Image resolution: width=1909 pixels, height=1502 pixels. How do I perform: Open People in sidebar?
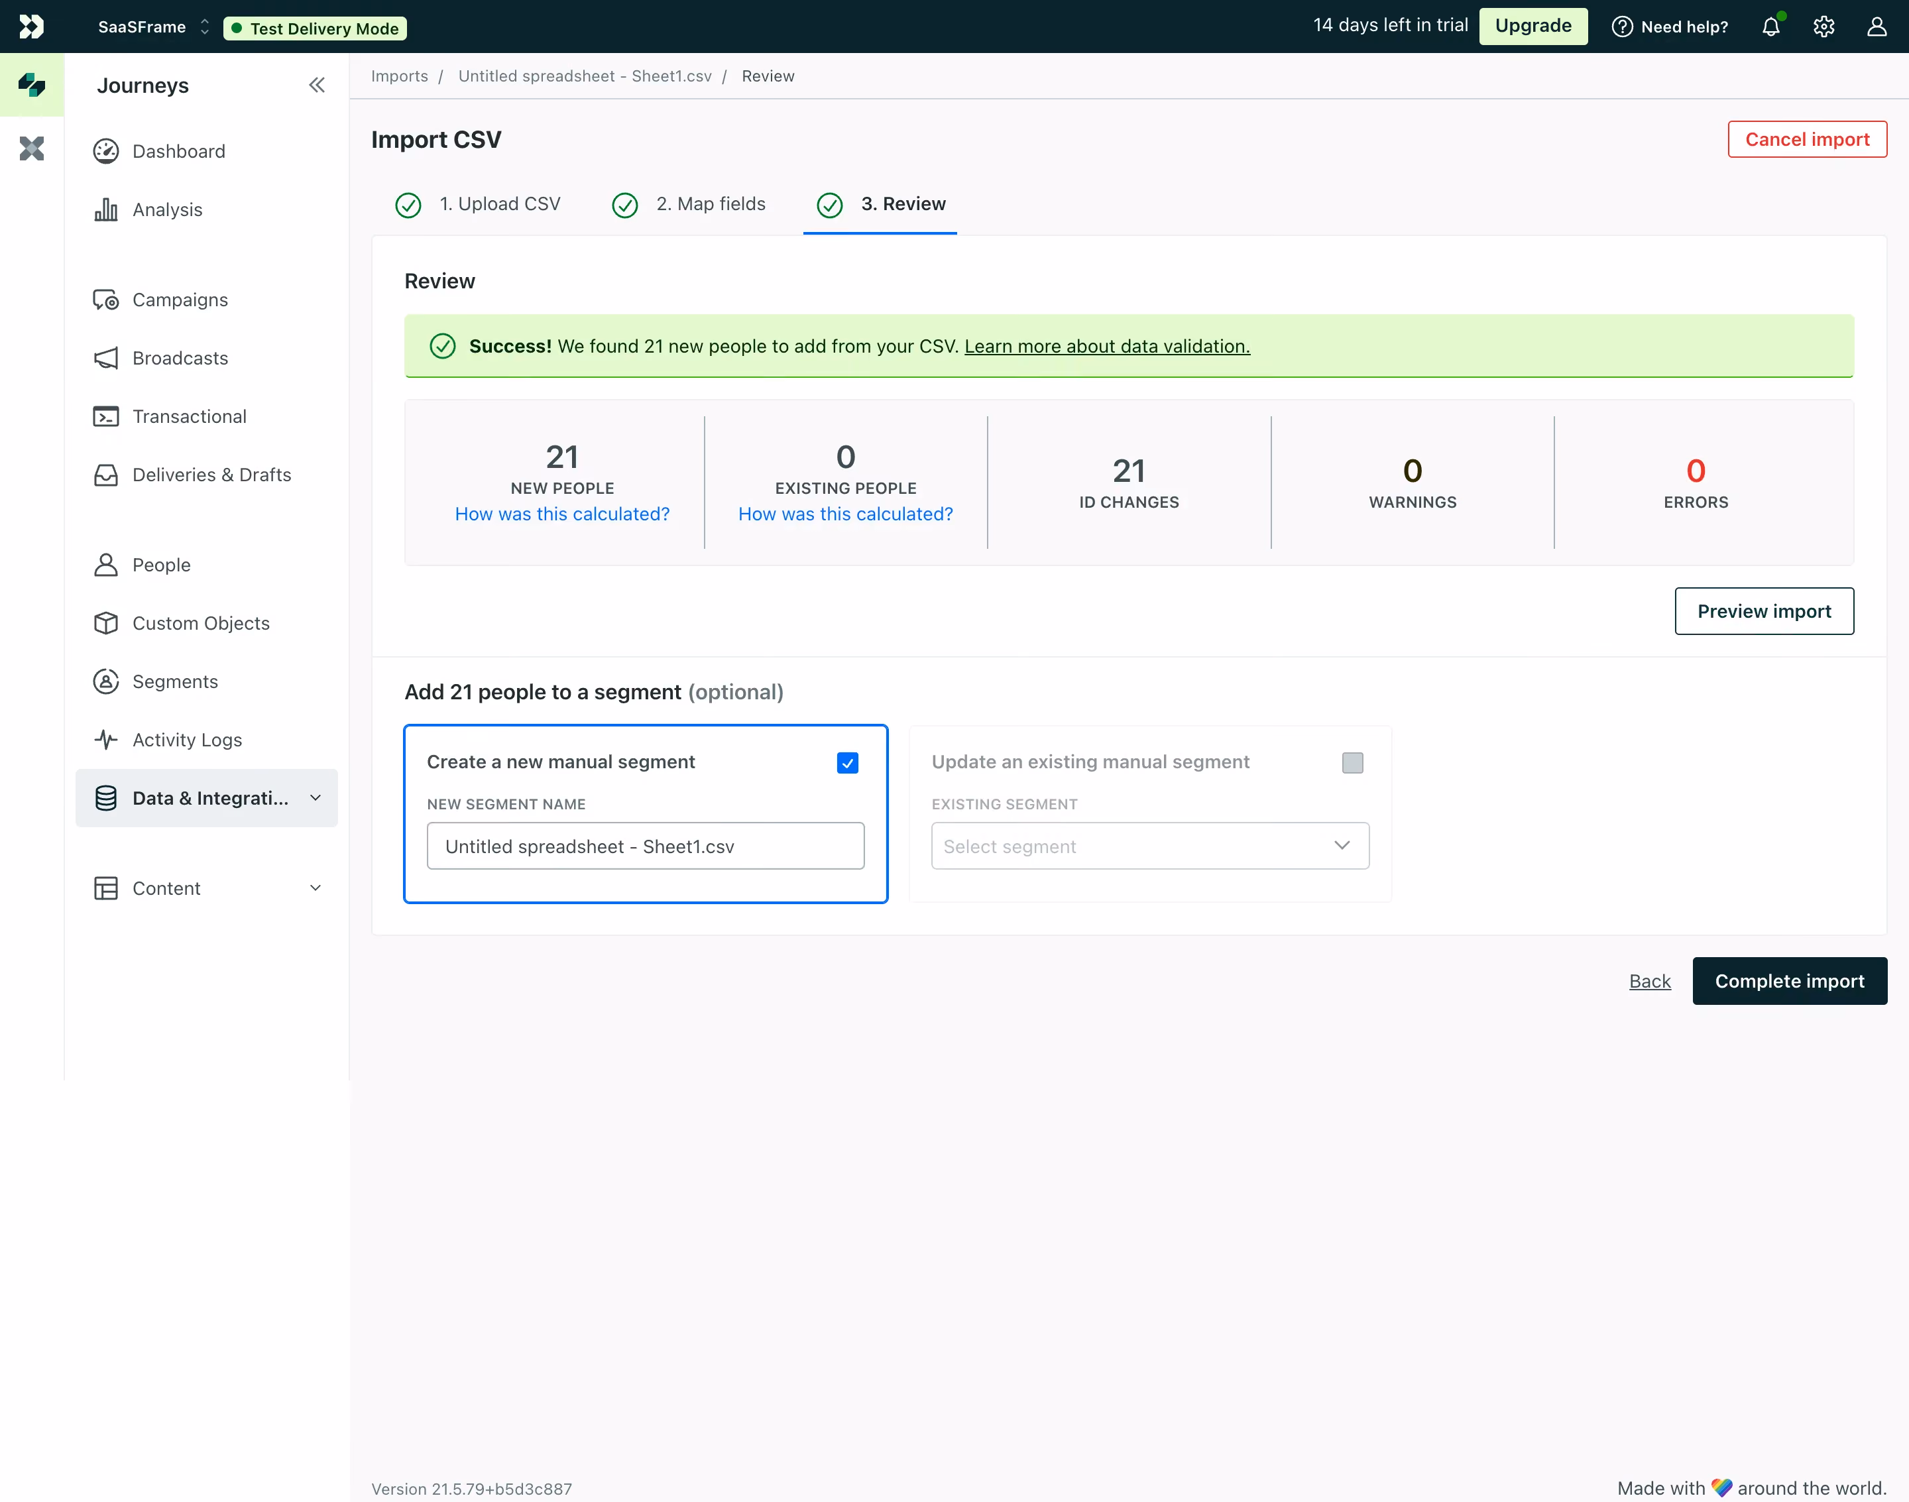(207, 565)
